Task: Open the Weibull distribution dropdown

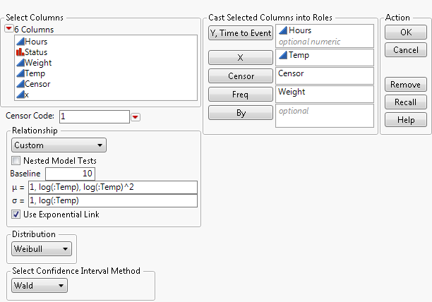Action: click(42, 248)
